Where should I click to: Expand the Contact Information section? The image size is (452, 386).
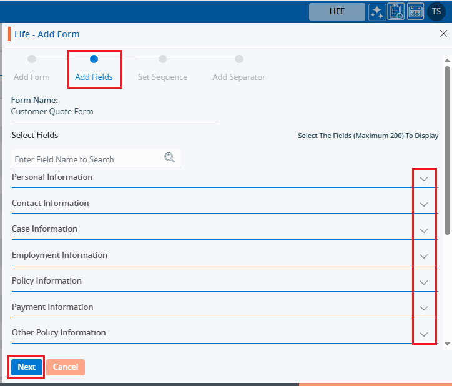[x=424, y=204]
